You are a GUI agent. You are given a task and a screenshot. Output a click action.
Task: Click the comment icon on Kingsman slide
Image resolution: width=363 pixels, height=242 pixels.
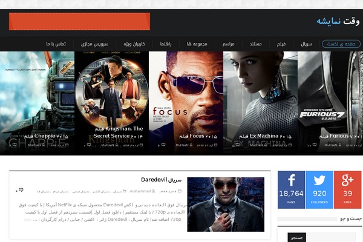(x=89, y=145)
